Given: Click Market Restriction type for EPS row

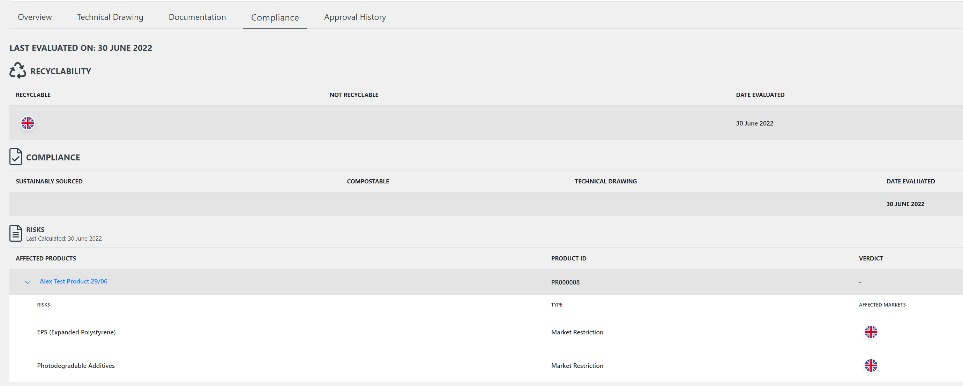Looking at the screenshot, I should point(577,332).
